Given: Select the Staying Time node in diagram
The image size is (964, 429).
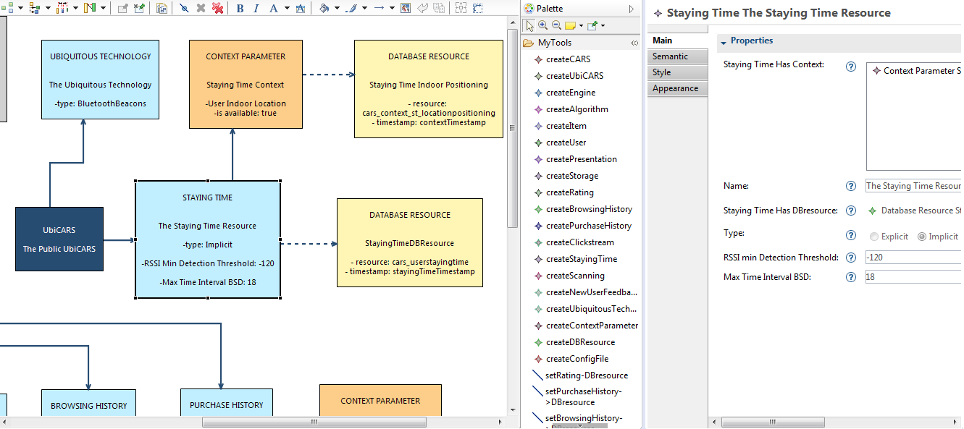Looking at the screenshot, I should tap(208, 239).
